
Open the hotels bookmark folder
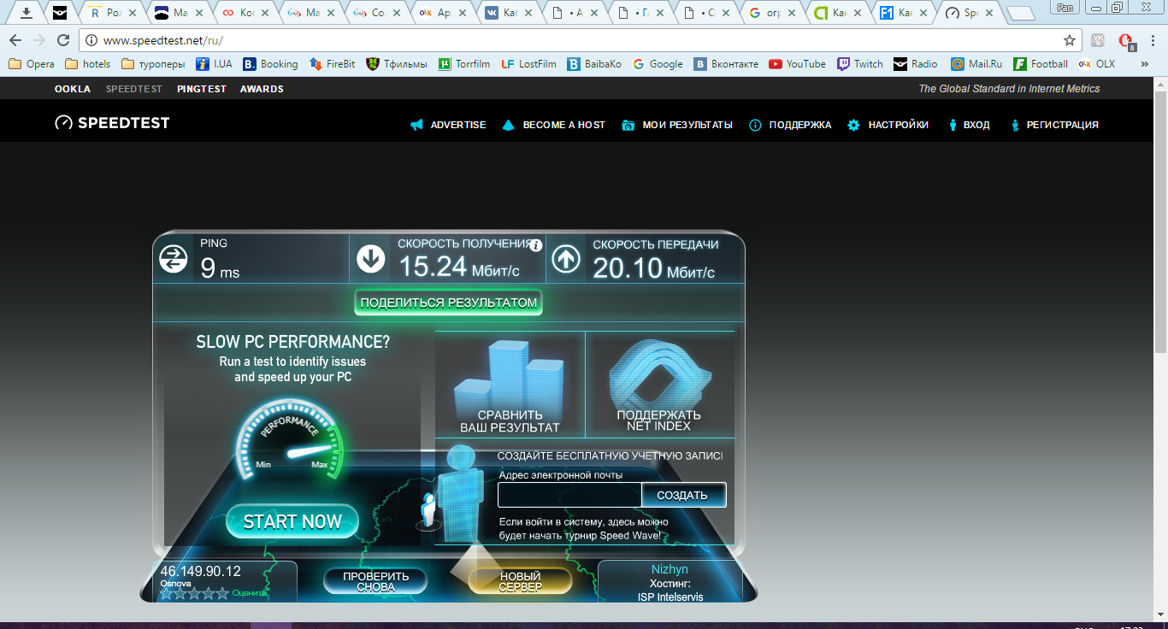[88, 64]
